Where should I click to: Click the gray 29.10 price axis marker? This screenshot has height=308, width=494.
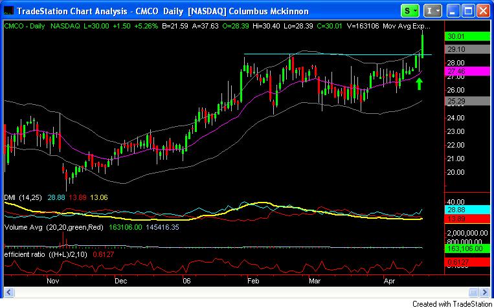pos(469,49)
